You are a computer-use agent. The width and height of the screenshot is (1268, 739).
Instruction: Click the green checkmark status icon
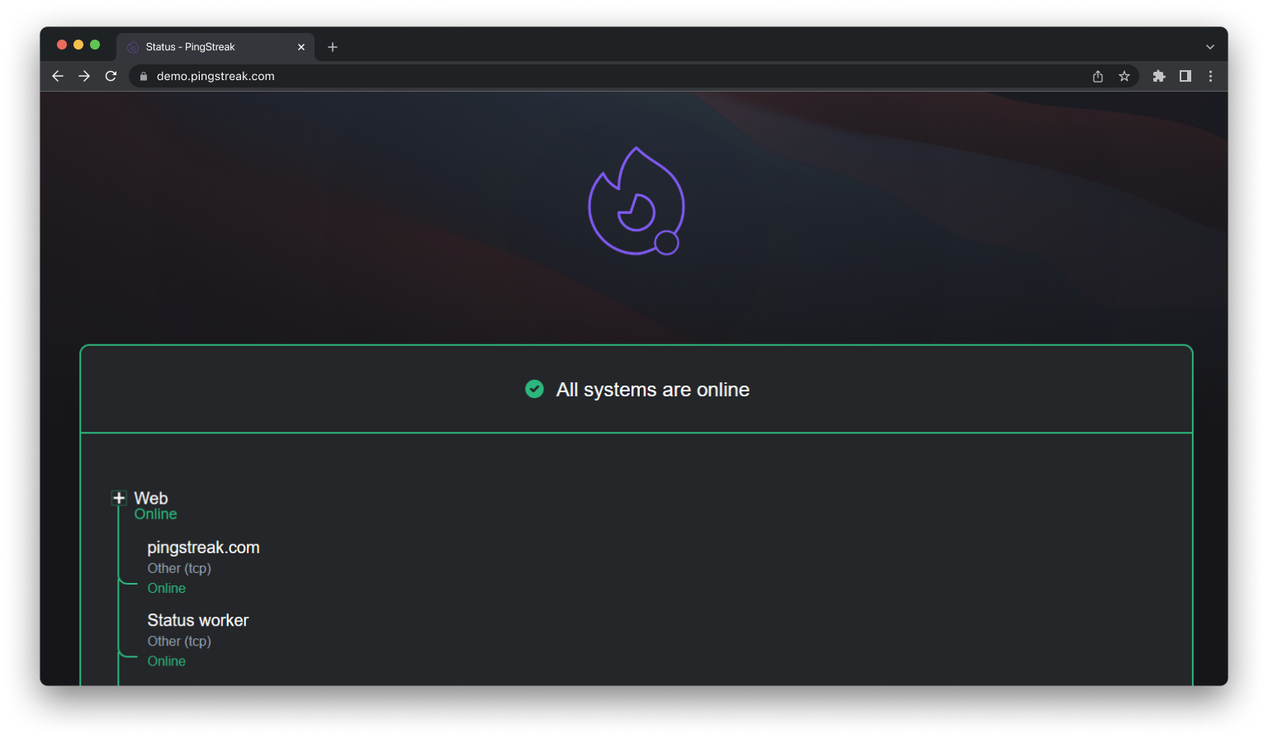pyautogui.click(x=535, y=389)
